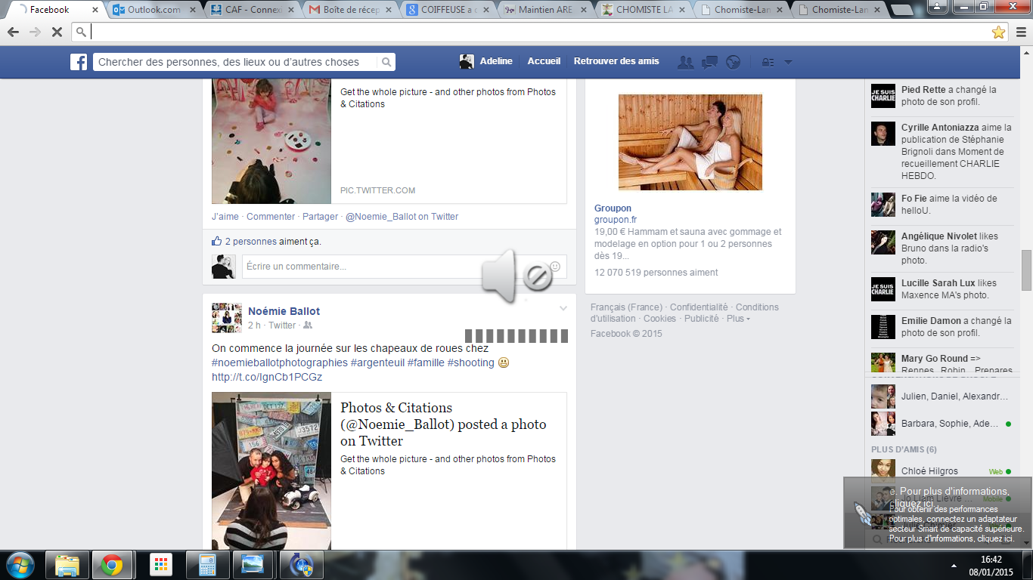
Task: Switch to the Outlook.com tab
Action: pos(155,10)
